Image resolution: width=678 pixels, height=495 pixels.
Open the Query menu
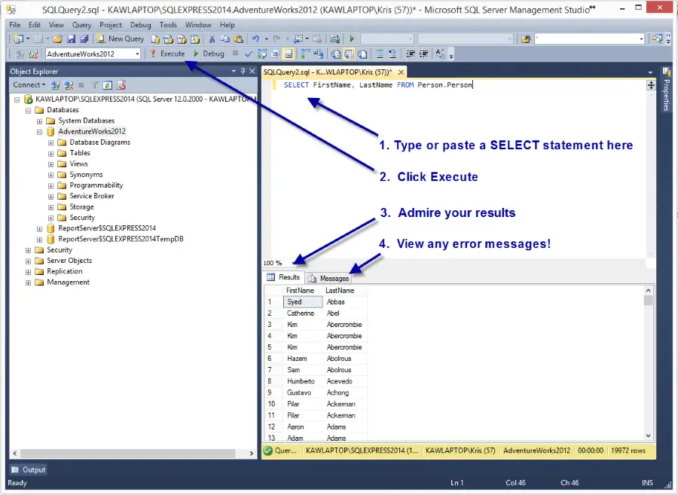[x=81, y=25]
